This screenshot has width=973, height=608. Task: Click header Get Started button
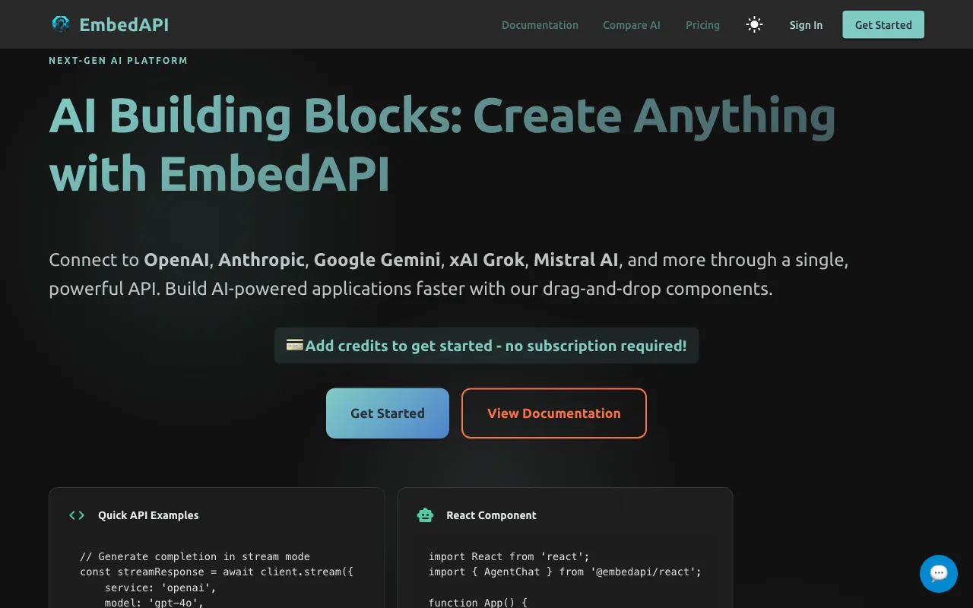pos(883,24)
